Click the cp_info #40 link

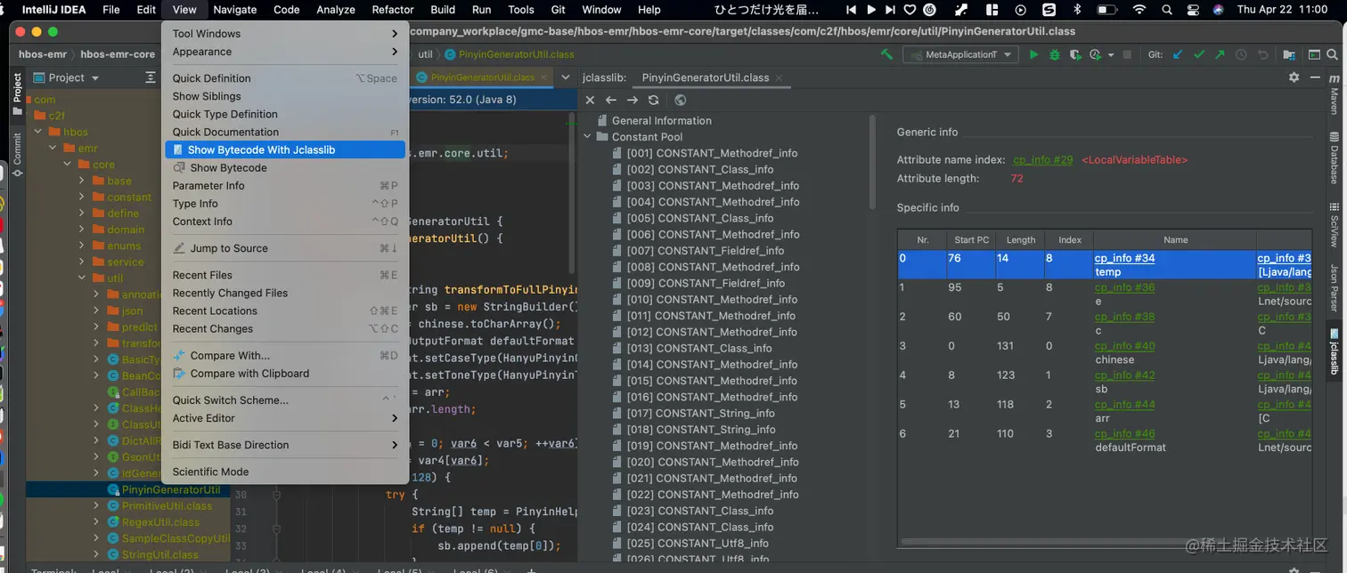1124,346
